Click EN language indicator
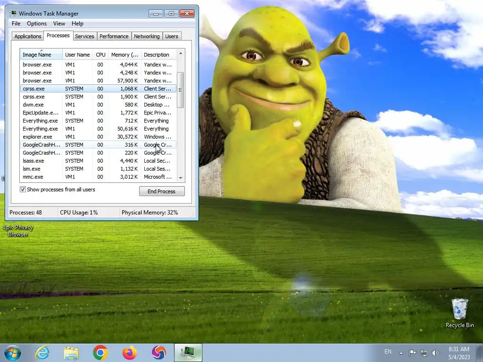 [388, 352]
